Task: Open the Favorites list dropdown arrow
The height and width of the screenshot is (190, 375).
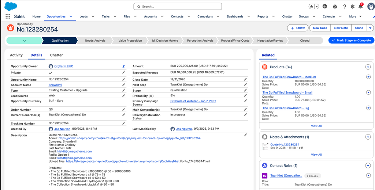Action: (x=317, y=7)
